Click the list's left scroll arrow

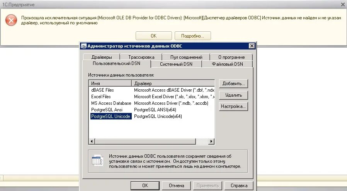(92, 141)
